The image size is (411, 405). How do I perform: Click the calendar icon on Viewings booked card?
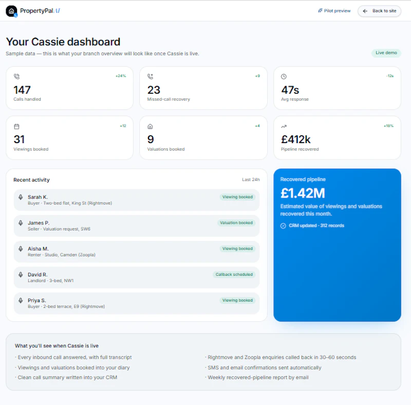click(x=16, y=127)
